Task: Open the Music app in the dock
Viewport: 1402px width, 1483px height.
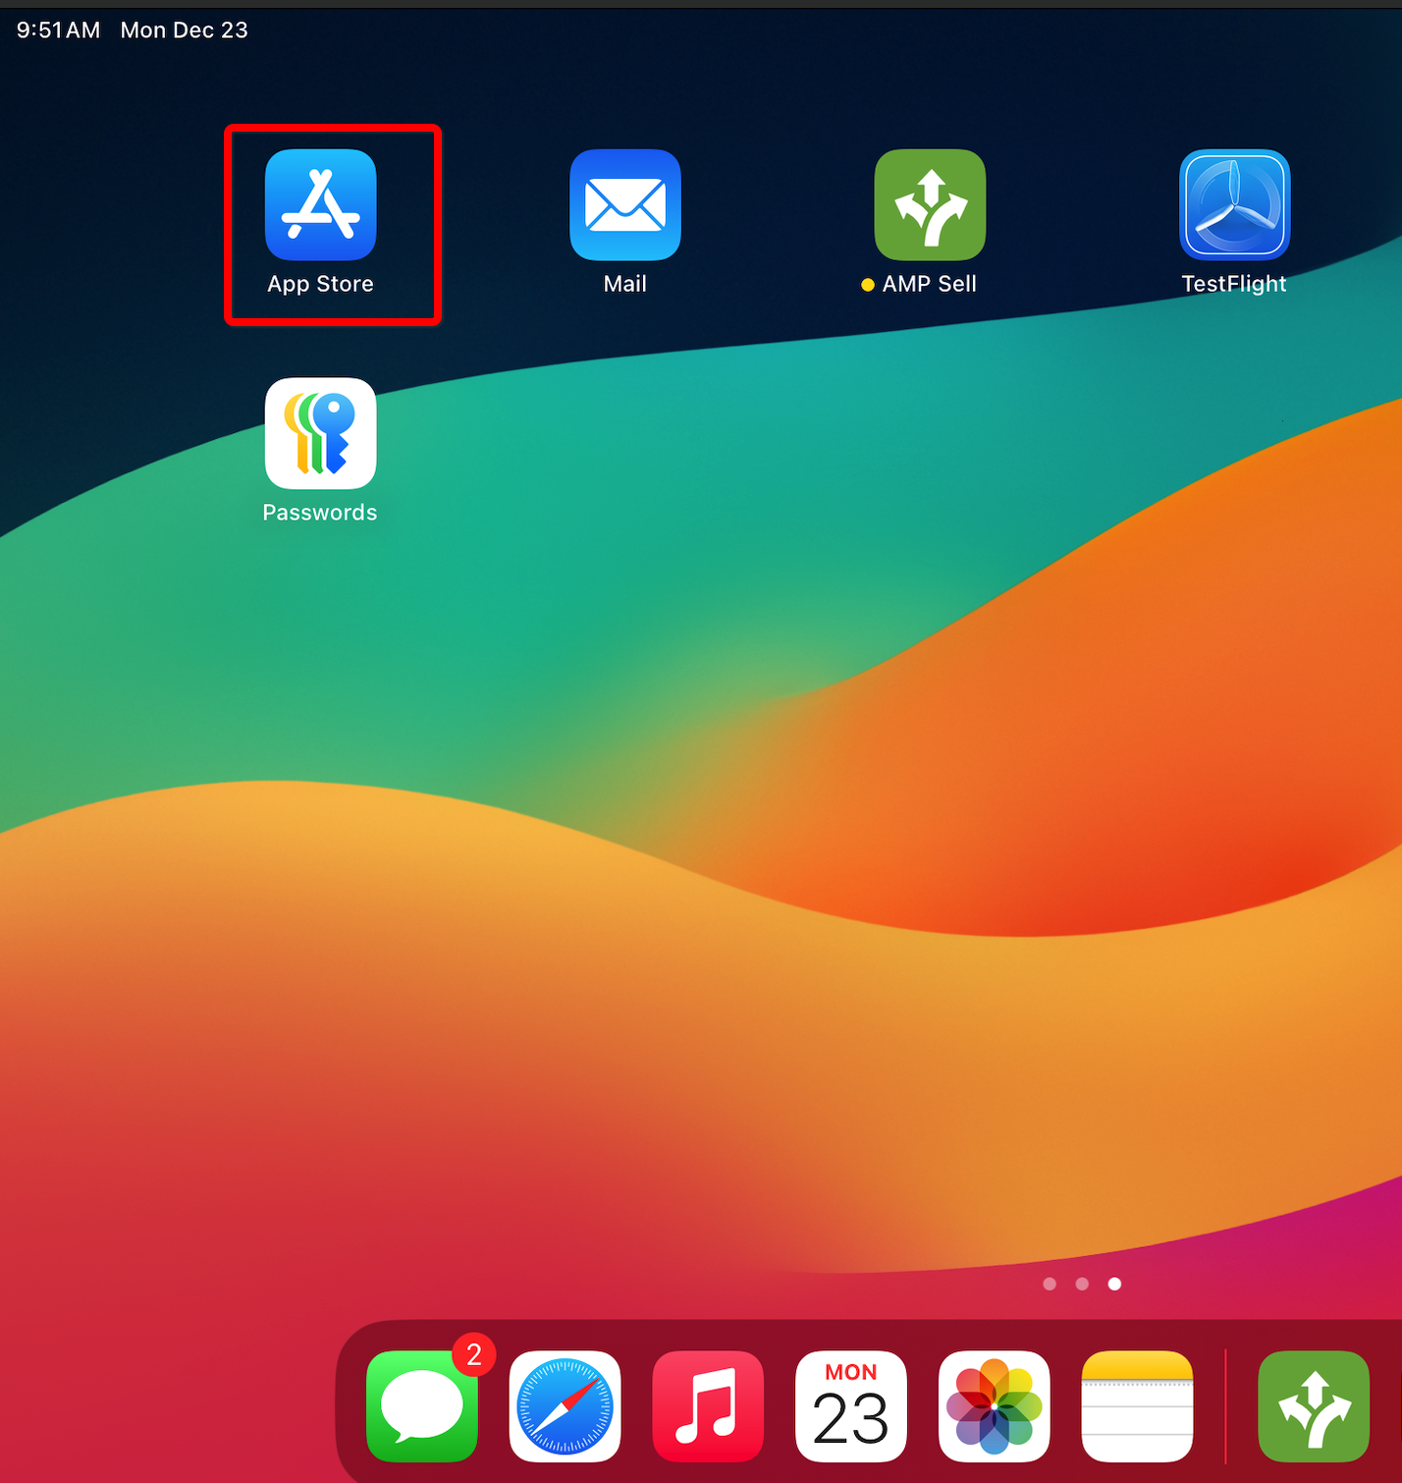Action: [708, 1406]
